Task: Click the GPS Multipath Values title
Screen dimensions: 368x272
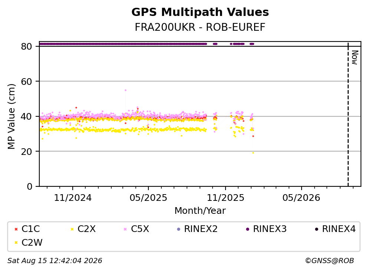Action: (x=200, y=12)
